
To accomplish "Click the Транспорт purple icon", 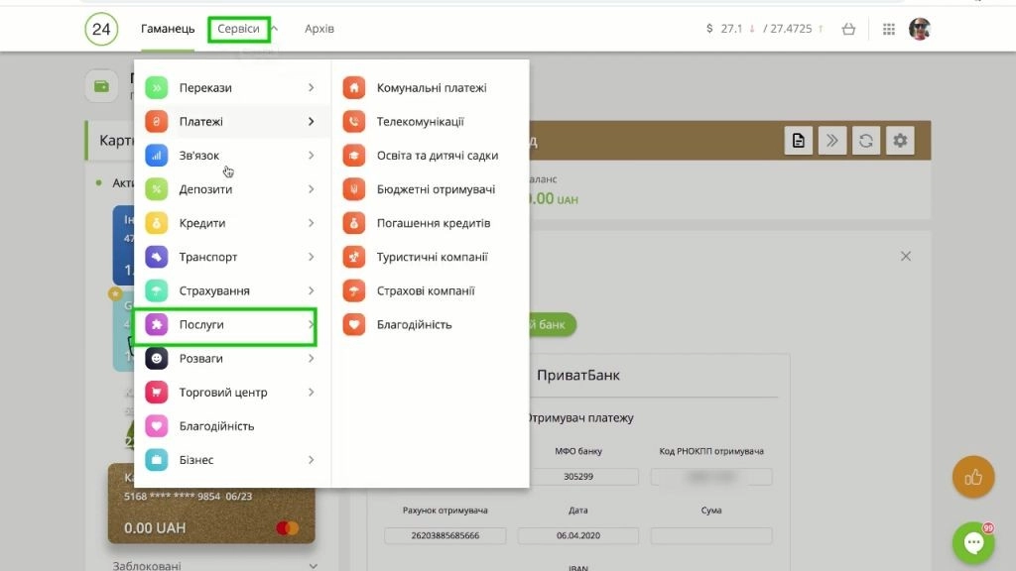I will pos(156,257).
